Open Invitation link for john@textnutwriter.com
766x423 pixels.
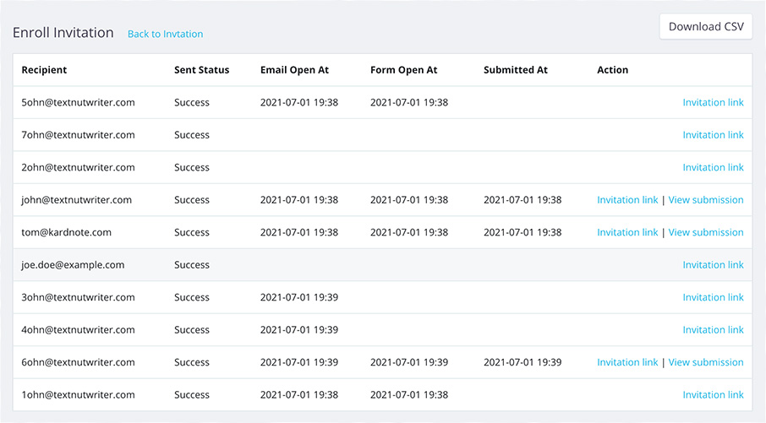[x=627, y=200]
